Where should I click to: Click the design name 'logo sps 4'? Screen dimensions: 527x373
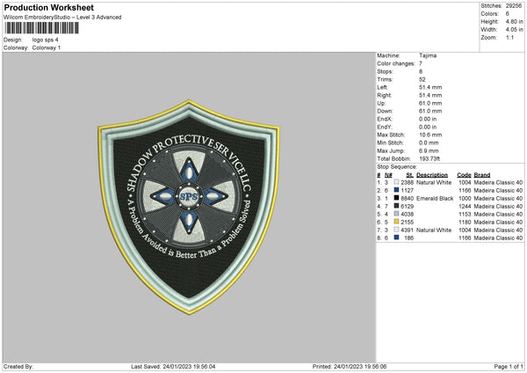pyautogui.click(x=45, y=40)
